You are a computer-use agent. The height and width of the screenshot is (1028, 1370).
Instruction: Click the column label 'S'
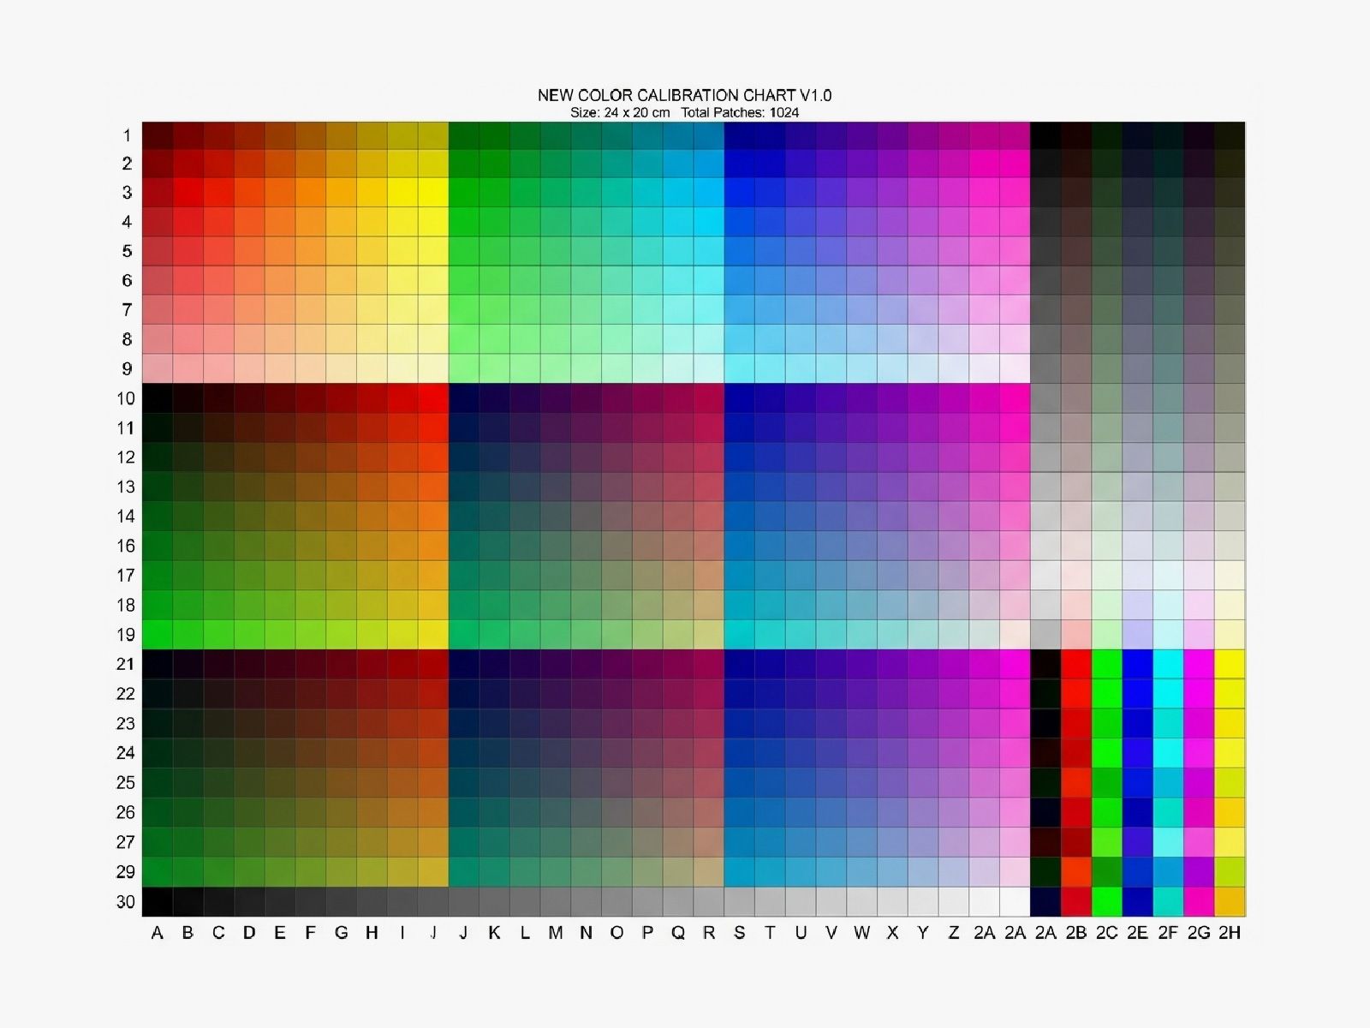pos(740,933)
